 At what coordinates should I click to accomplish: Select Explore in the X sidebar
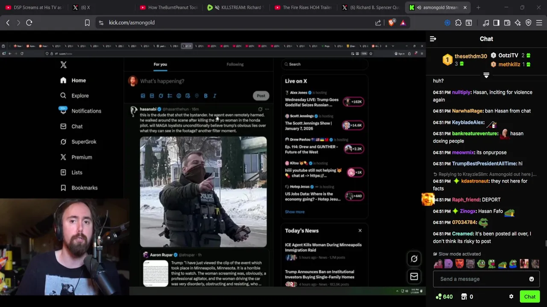74,96
